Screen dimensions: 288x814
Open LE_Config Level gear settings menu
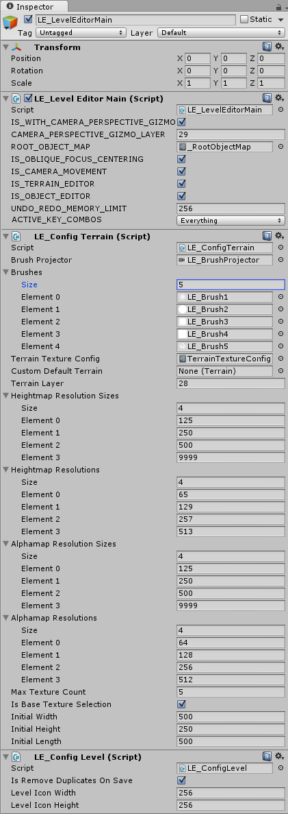pyautogui.click(x=279, y=756)
